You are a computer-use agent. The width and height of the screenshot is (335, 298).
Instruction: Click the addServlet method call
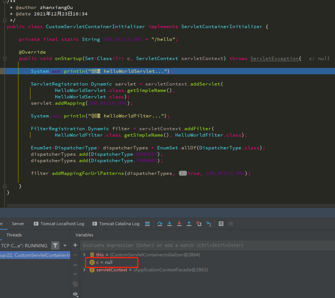[205, 84]
